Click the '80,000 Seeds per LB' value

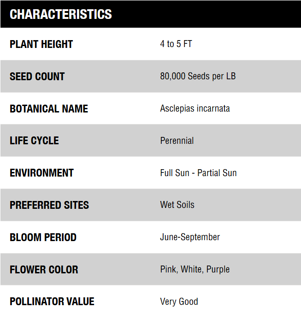[x=198, y=77]
